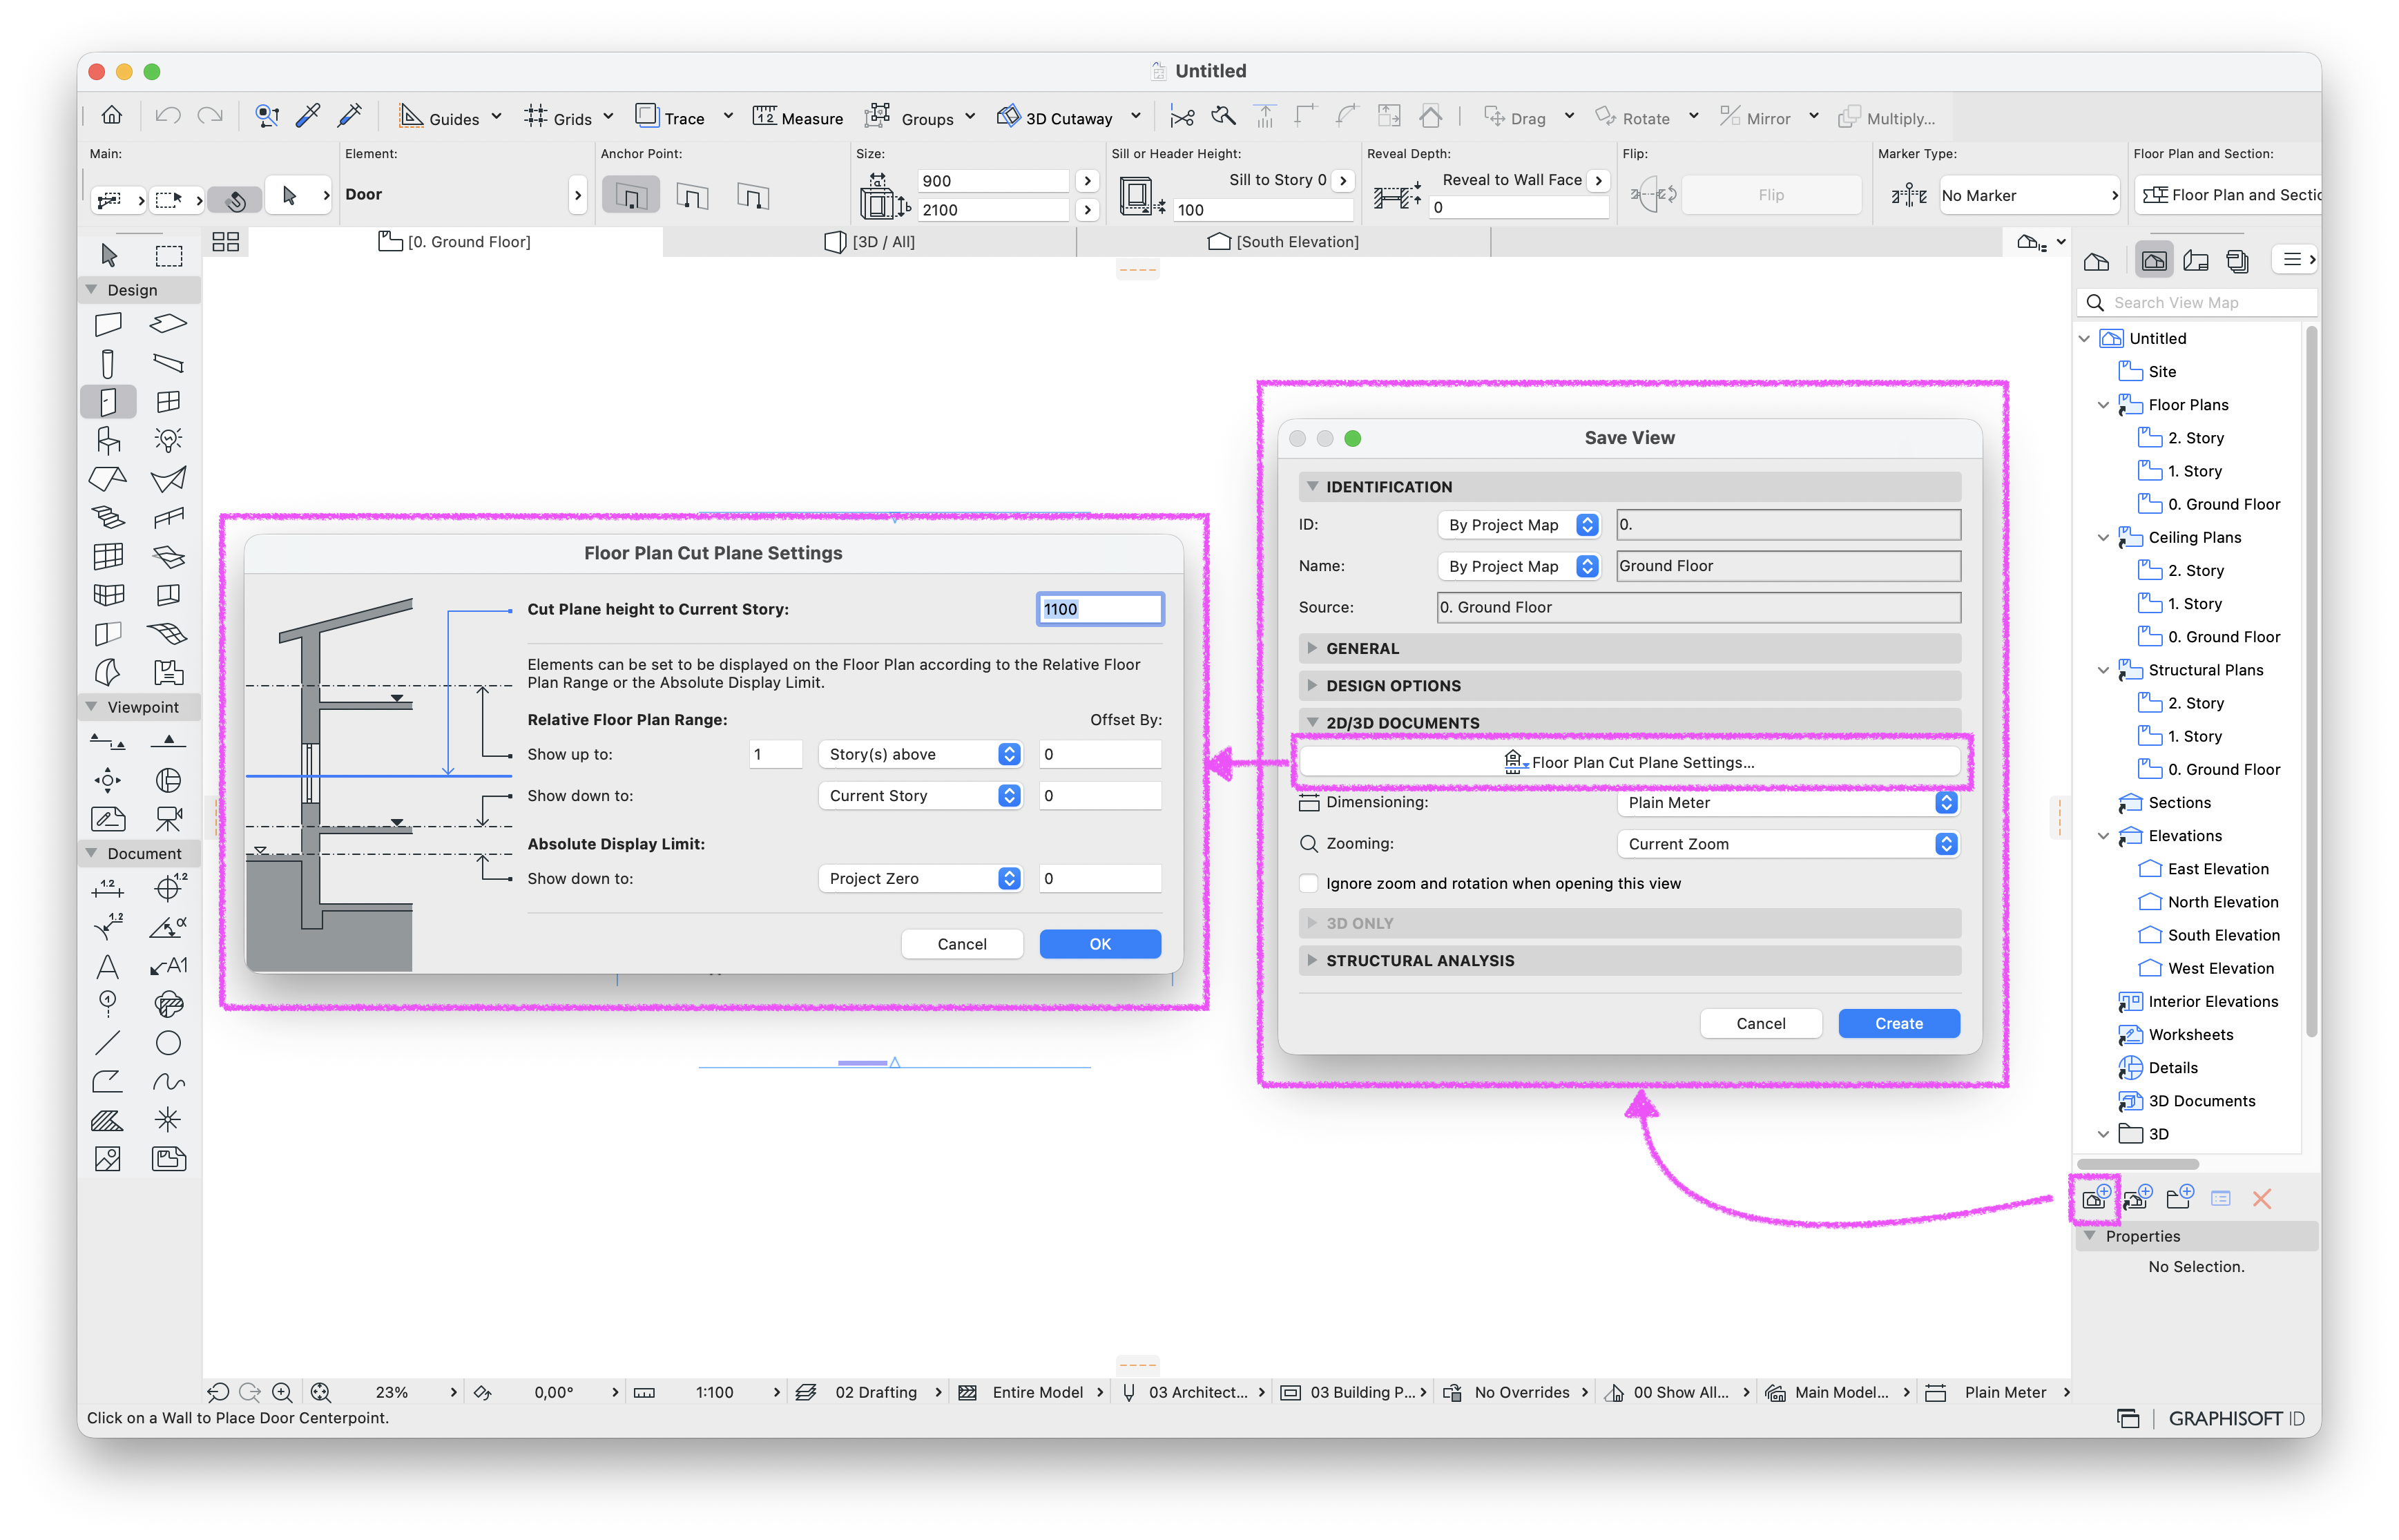Select North Elevation in View Map

(x=2222, y=902)
